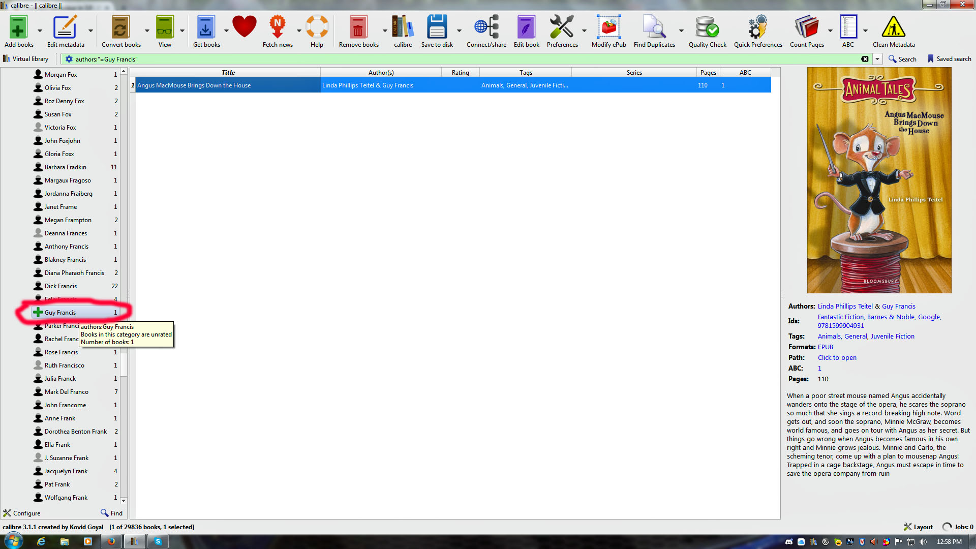Screen dimensions: 976x549
Task: Open the Add books dropdown arrow
Action: [40, 30]
